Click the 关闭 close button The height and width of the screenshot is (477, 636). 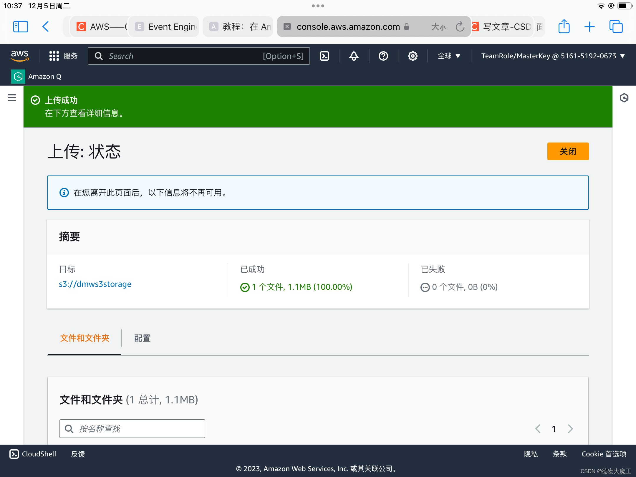click(568, 151)
